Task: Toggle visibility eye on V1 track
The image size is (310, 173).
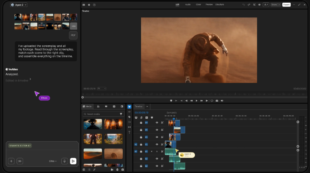Action: [157, 144]
